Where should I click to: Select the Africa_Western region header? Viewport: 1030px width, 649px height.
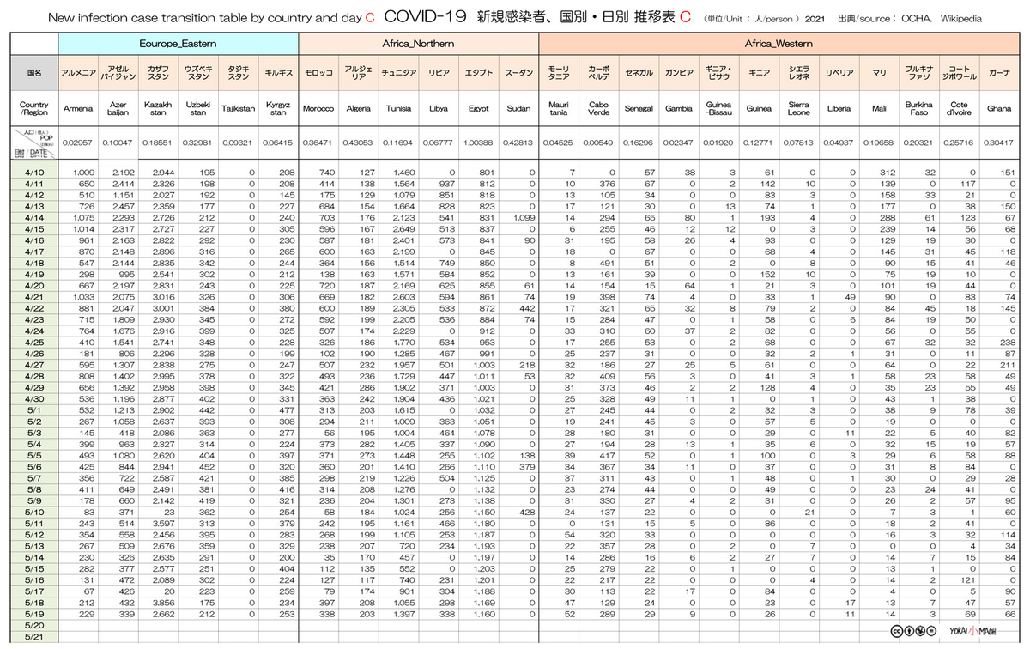779,43
